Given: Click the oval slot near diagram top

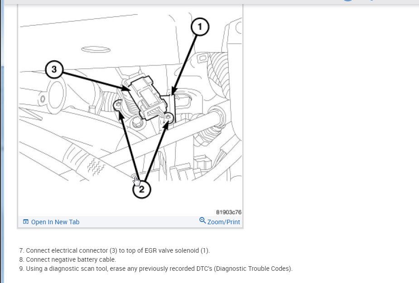Looking at the screenshot, I should coord(96,50).
